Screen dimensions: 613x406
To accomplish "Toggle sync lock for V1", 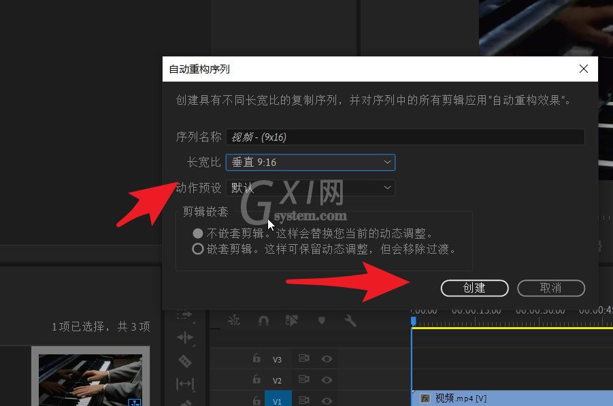I will (303, 401).
